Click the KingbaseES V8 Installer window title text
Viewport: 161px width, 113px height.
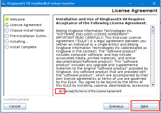[41, 3]
